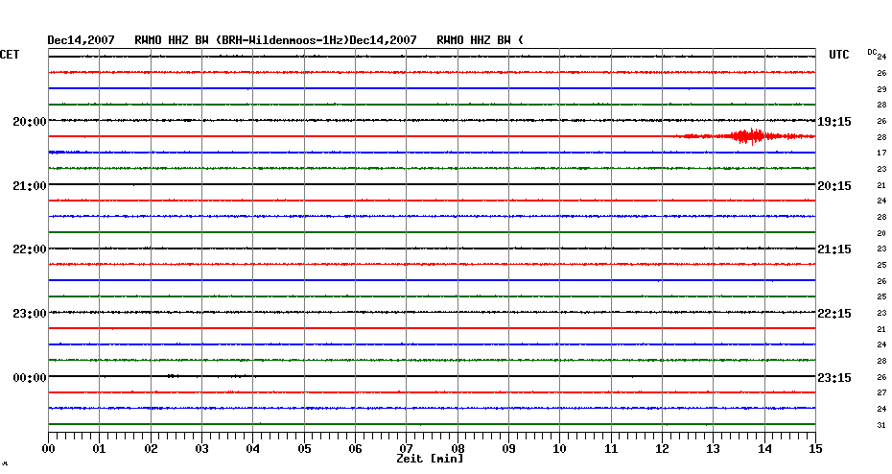
Task: Click the 23:15 UTC time label
Action: (x=834, y=378)
